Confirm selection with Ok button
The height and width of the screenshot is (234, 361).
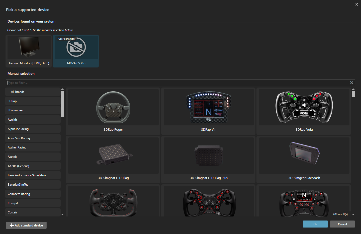click(315, 224)
